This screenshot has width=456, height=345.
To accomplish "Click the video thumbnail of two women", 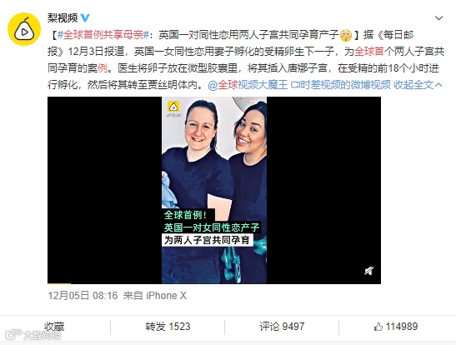I will 214,190.
